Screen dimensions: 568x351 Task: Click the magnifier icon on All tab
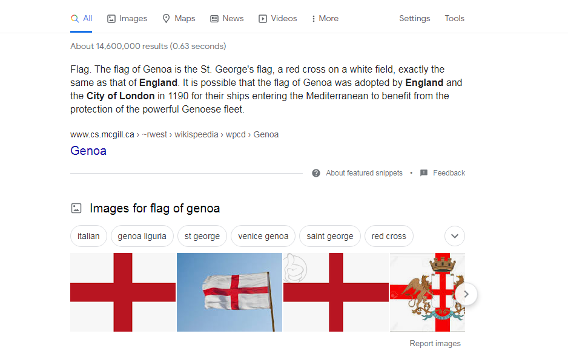74,18
